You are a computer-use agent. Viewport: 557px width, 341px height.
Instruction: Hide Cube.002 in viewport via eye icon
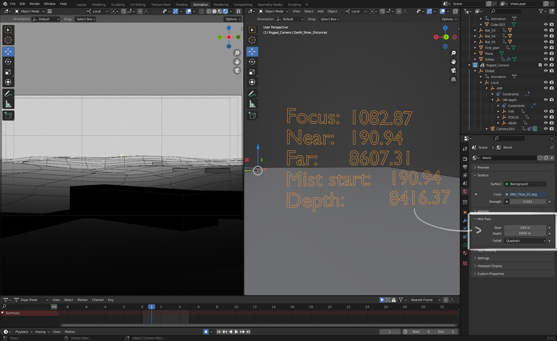(x=545, y=24)
